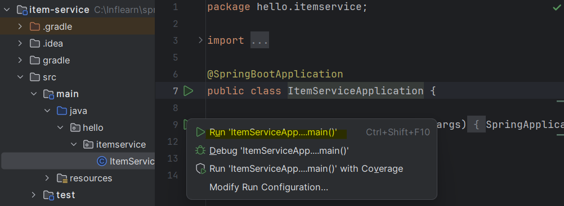Click the main source module icon
The width and height of the screenshot is (564, 206).
pyautogui.click(x=48, y=94)
